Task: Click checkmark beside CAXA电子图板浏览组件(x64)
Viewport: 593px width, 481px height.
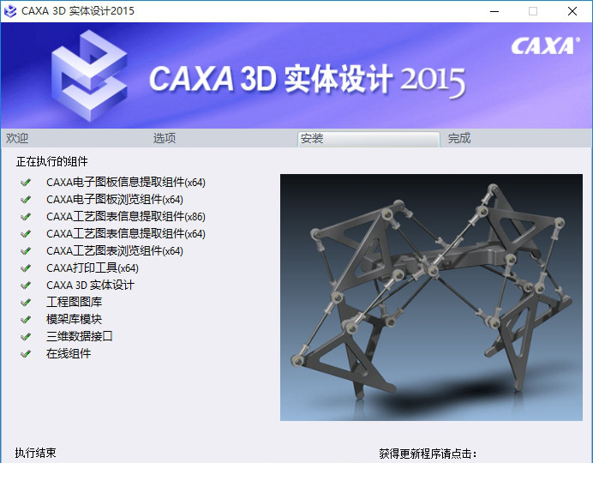Action: coord(26,200)
